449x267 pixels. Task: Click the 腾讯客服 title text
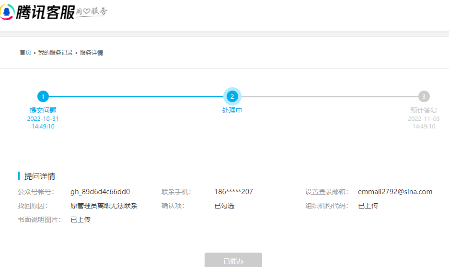click(x=45, y=12)
